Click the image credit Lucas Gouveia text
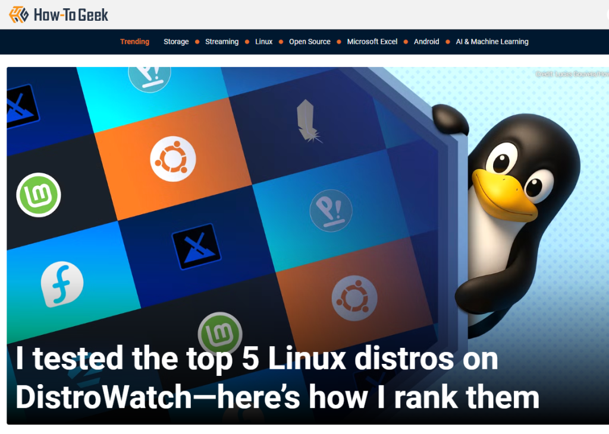 click(x=572, y=74)
